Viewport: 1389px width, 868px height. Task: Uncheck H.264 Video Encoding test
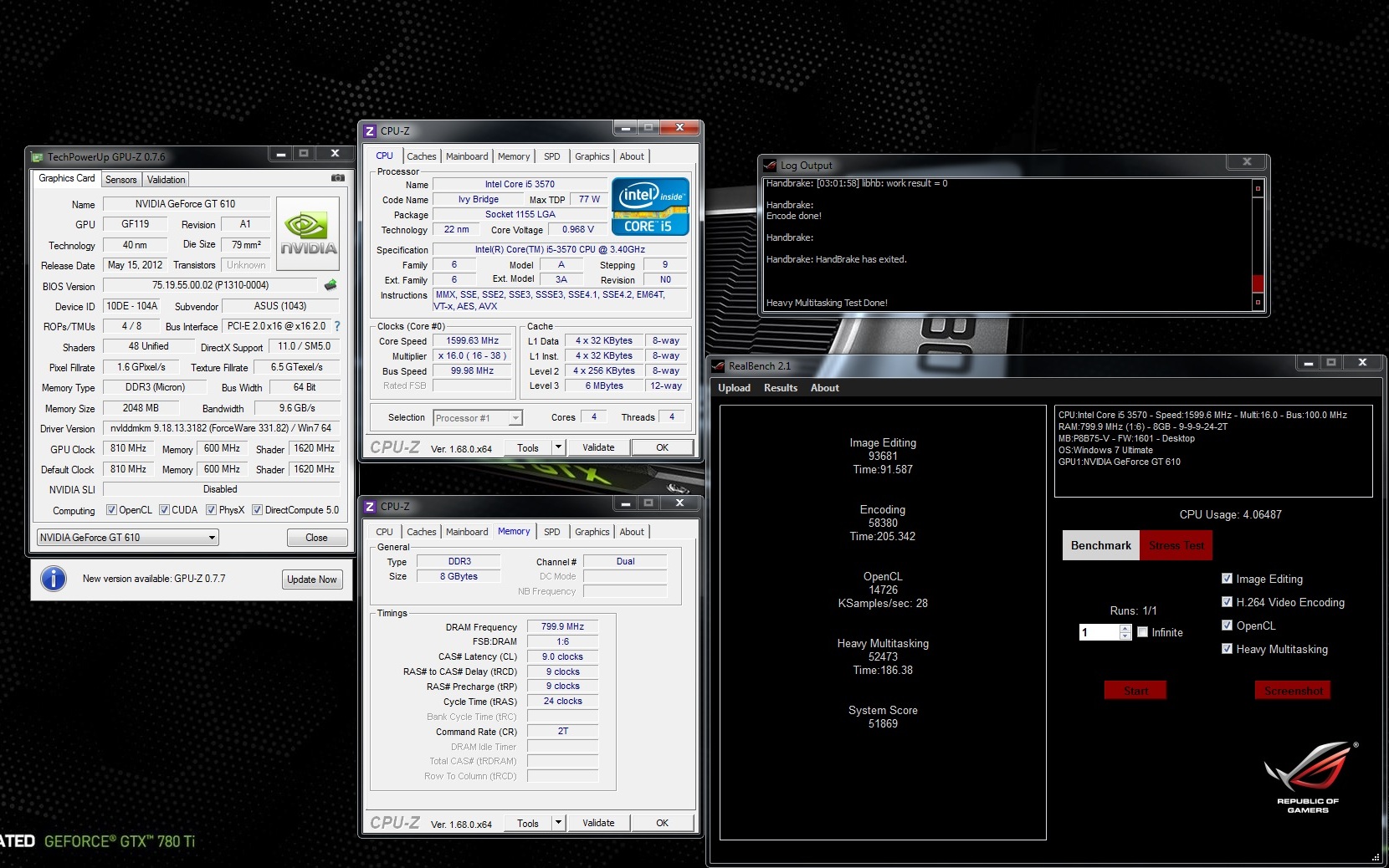[x=1227, y=602]
